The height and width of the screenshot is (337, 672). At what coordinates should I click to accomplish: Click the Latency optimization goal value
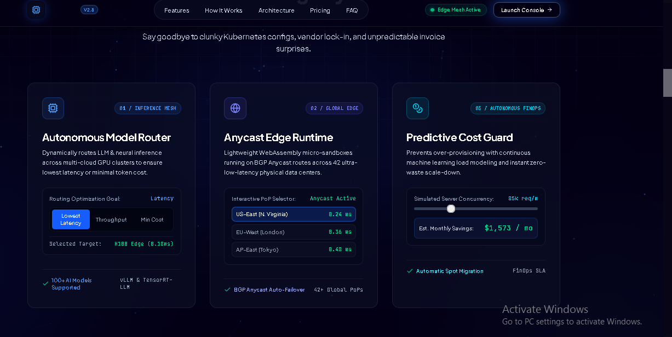pos(162,199)
